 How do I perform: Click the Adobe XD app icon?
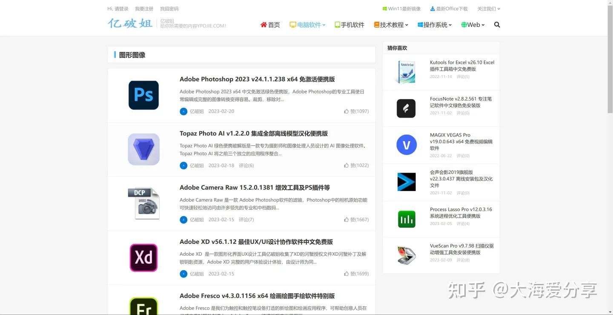click(x=143, y=257)
